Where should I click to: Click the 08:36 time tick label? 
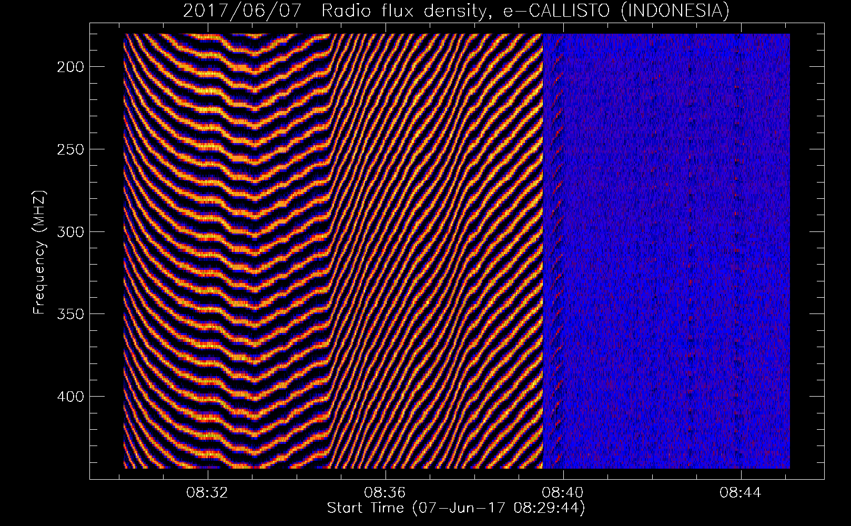pyautogui.click(x=386, y=493)
